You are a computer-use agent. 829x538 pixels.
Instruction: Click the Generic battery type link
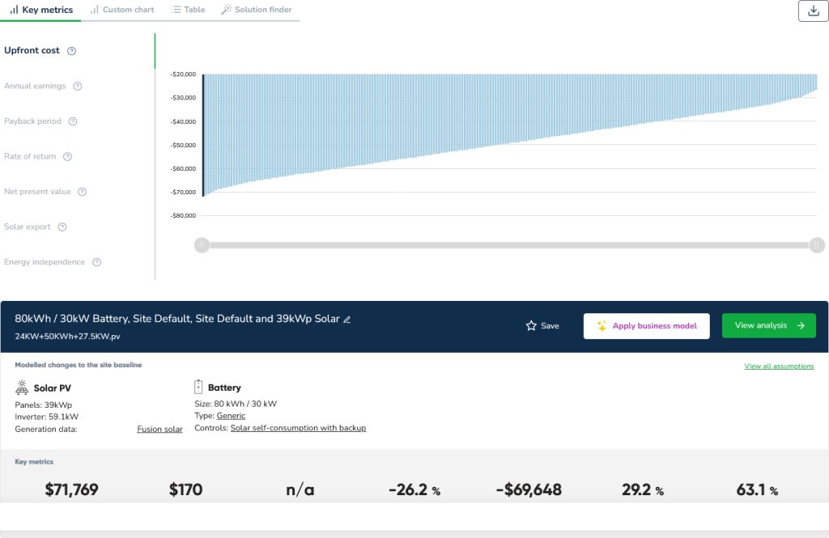pyautogui.click(x=231, y=416)
